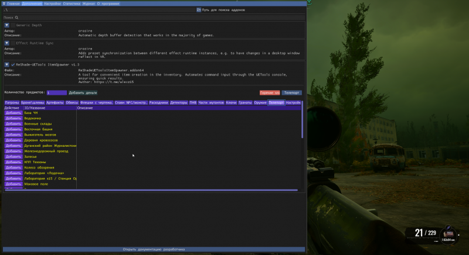The image size is (469, 255).
Task: Click Добавить for Водокачка
Action: point(13,118)
